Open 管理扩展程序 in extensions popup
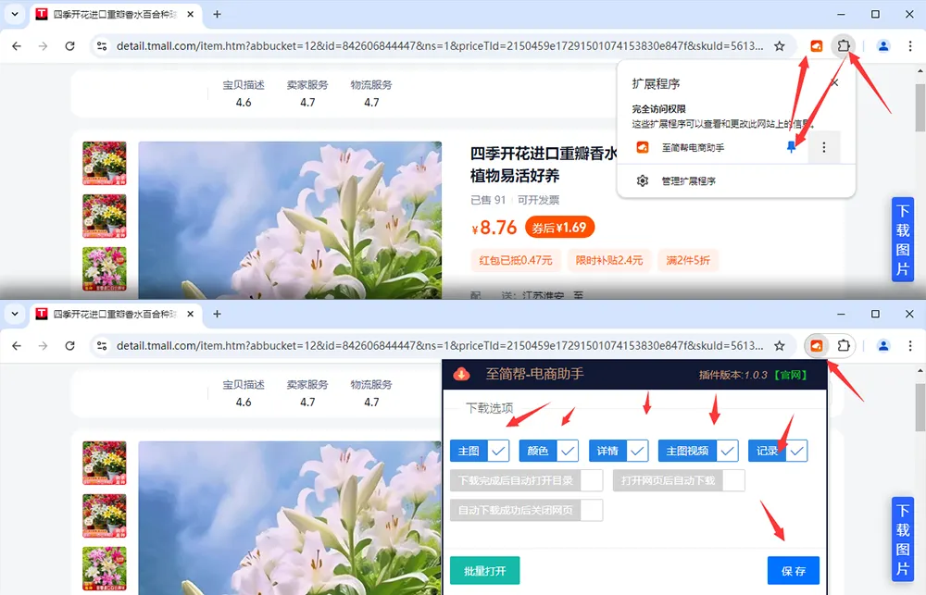Viewport: 926px width, 595px height. click(x=689, y=181)
